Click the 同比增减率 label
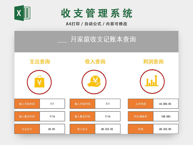 [x=141, y=116]
